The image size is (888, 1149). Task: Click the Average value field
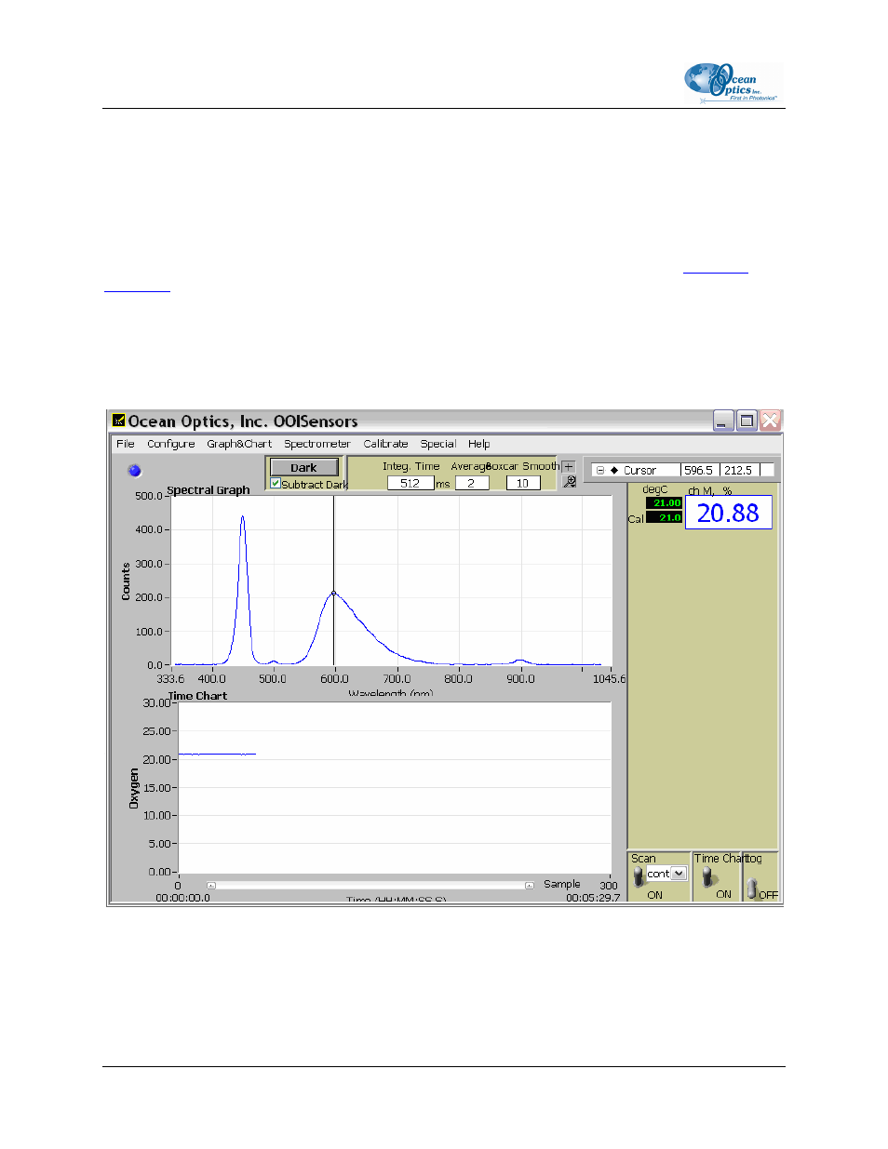pyautogui.click(x=472, y=484)
